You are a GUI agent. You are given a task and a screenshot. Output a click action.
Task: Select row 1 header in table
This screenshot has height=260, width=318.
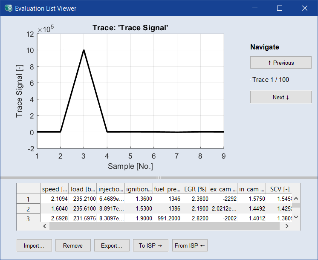28,199
